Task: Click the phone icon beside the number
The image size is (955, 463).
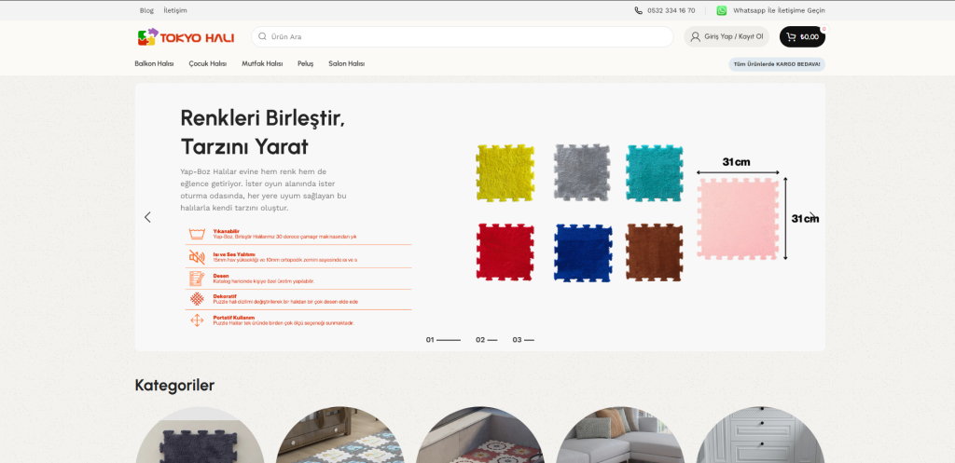Action: click(639, 10)
